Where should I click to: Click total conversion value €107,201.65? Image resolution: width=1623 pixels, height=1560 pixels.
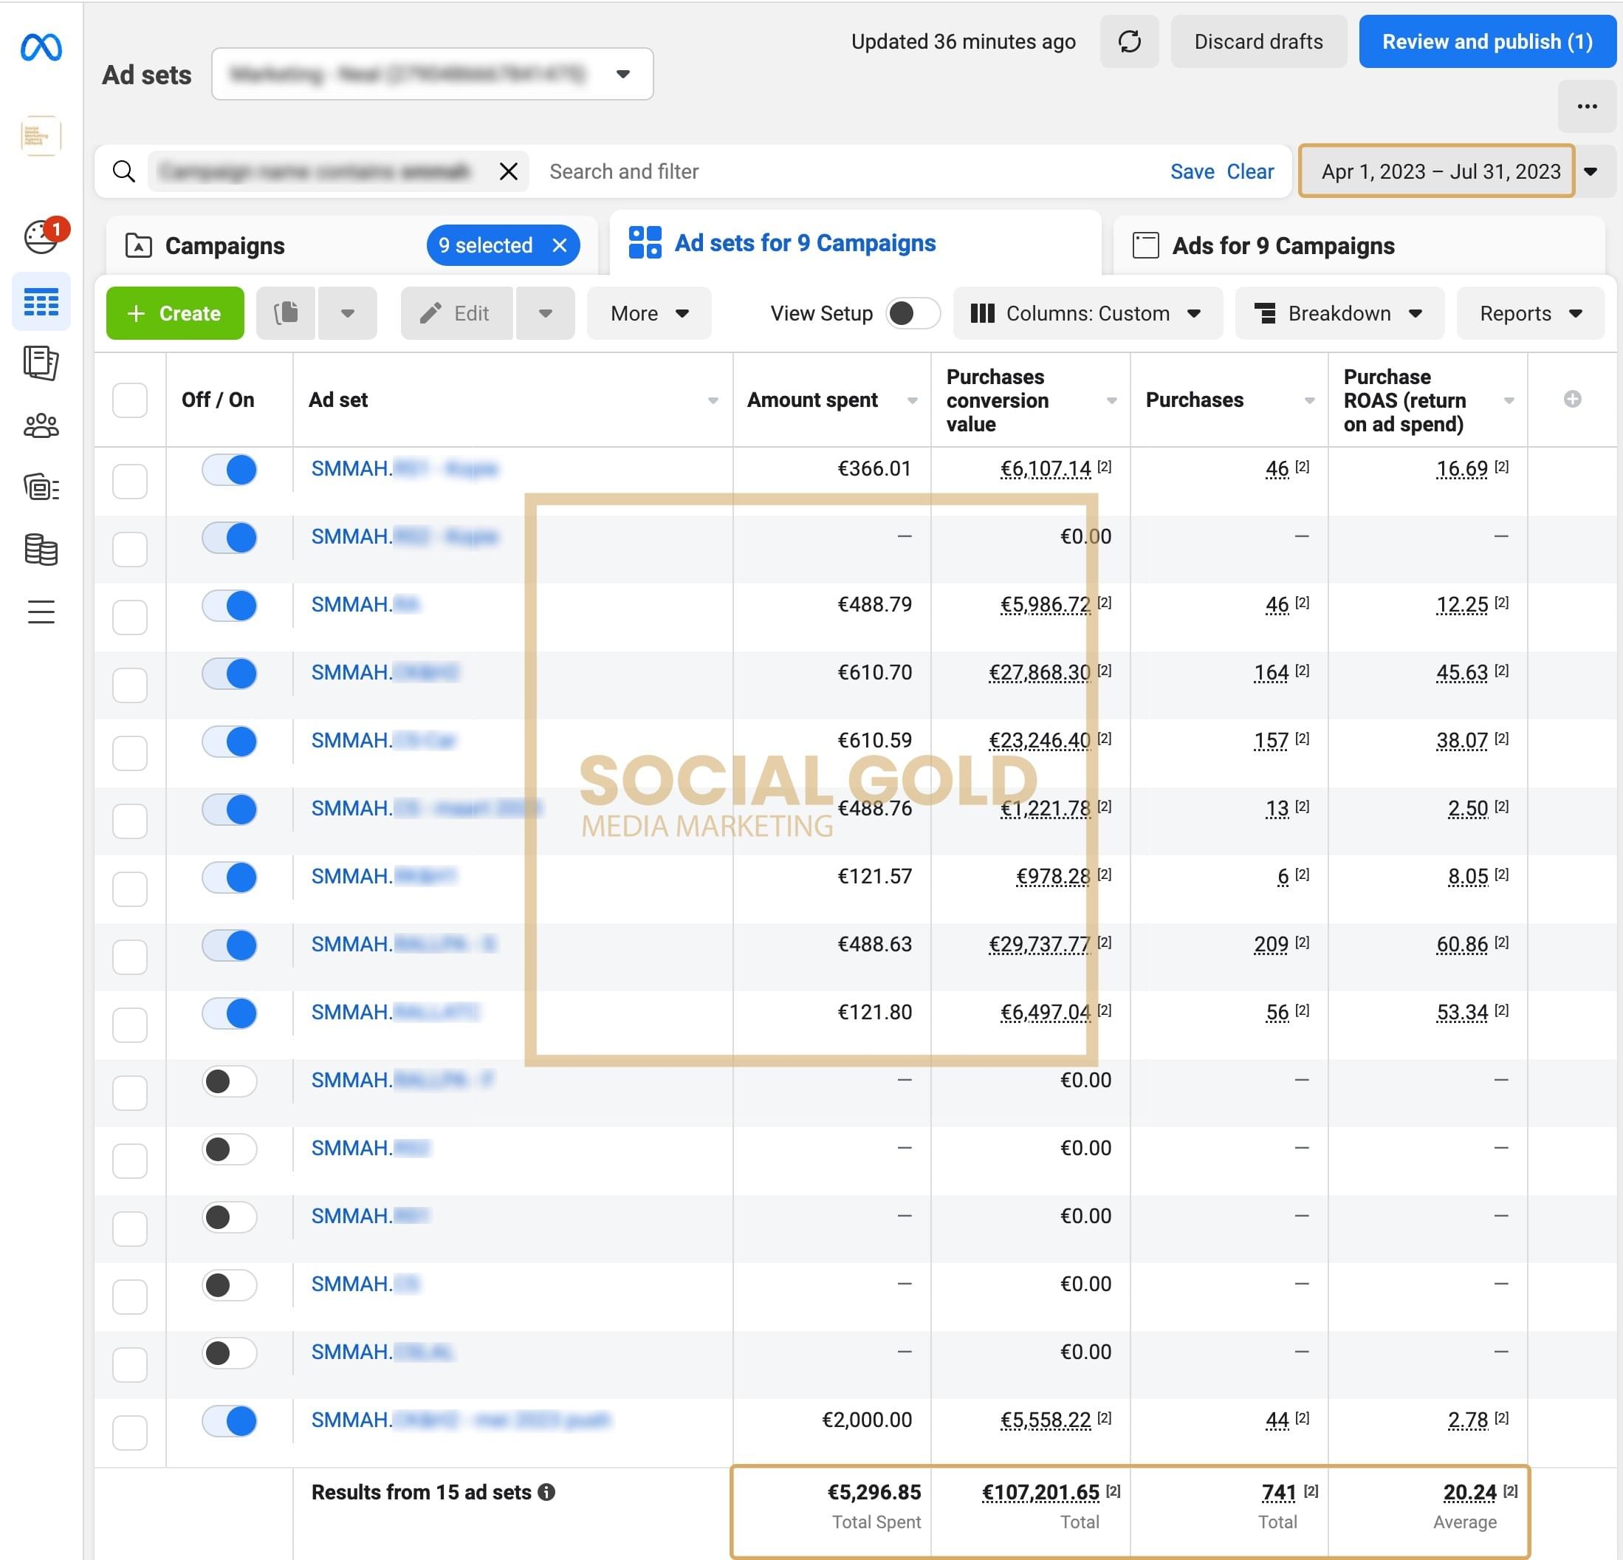point(1041,1492)
